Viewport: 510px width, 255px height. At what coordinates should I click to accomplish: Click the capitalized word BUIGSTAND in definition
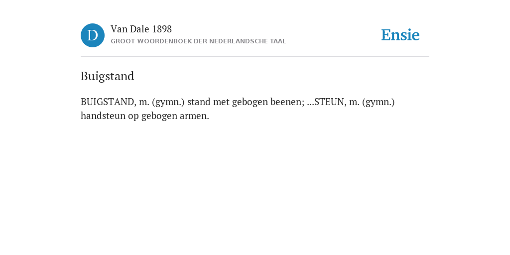tap(108, 102)
